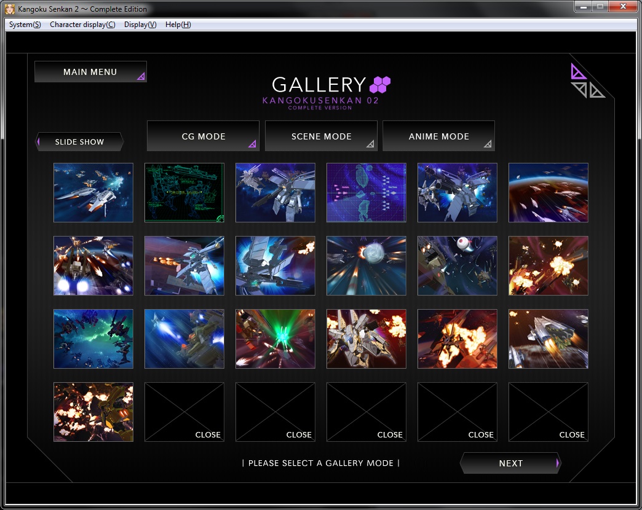Open the System(S) menu

pos(25,25)
